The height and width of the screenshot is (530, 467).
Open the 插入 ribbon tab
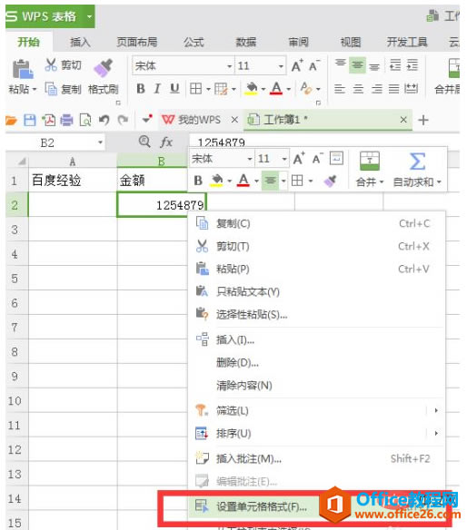80,42
